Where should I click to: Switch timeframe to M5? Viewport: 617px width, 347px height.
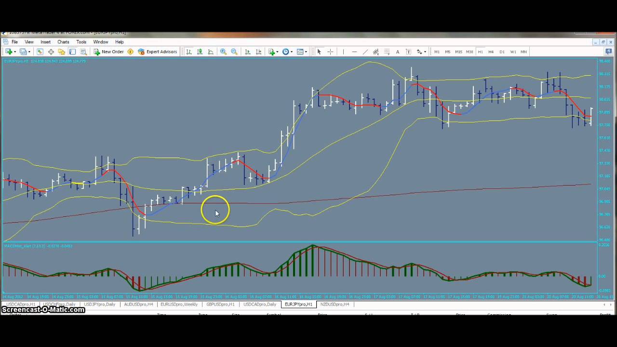448,52
